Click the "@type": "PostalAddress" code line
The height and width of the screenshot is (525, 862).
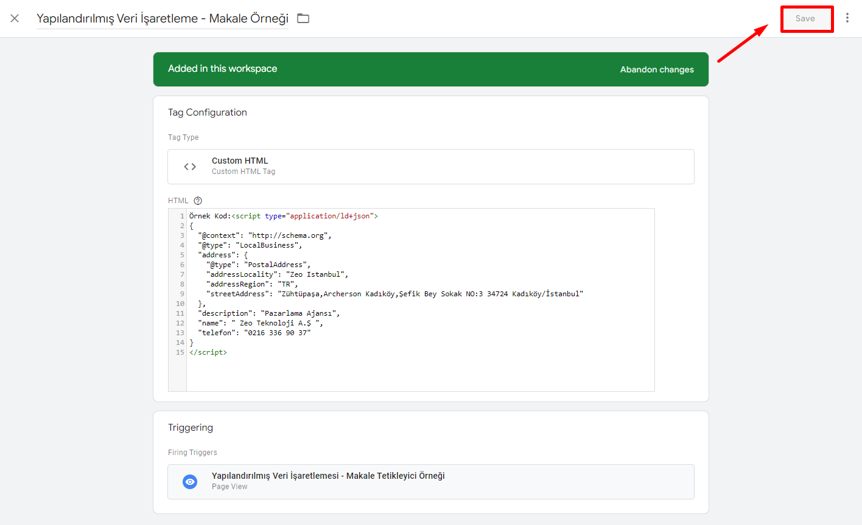click(x=258, y=265)
